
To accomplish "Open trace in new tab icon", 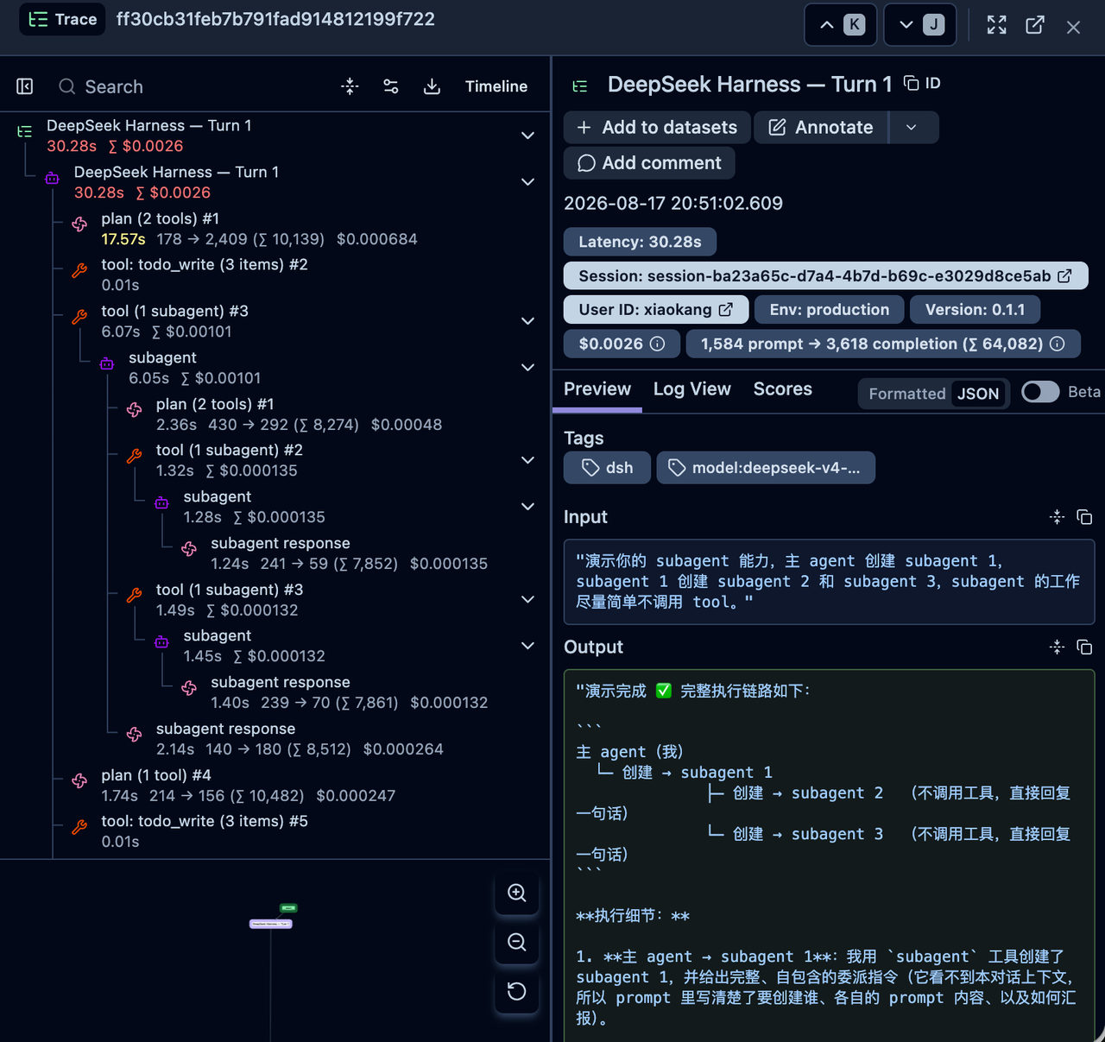I will coord(1035,25).
